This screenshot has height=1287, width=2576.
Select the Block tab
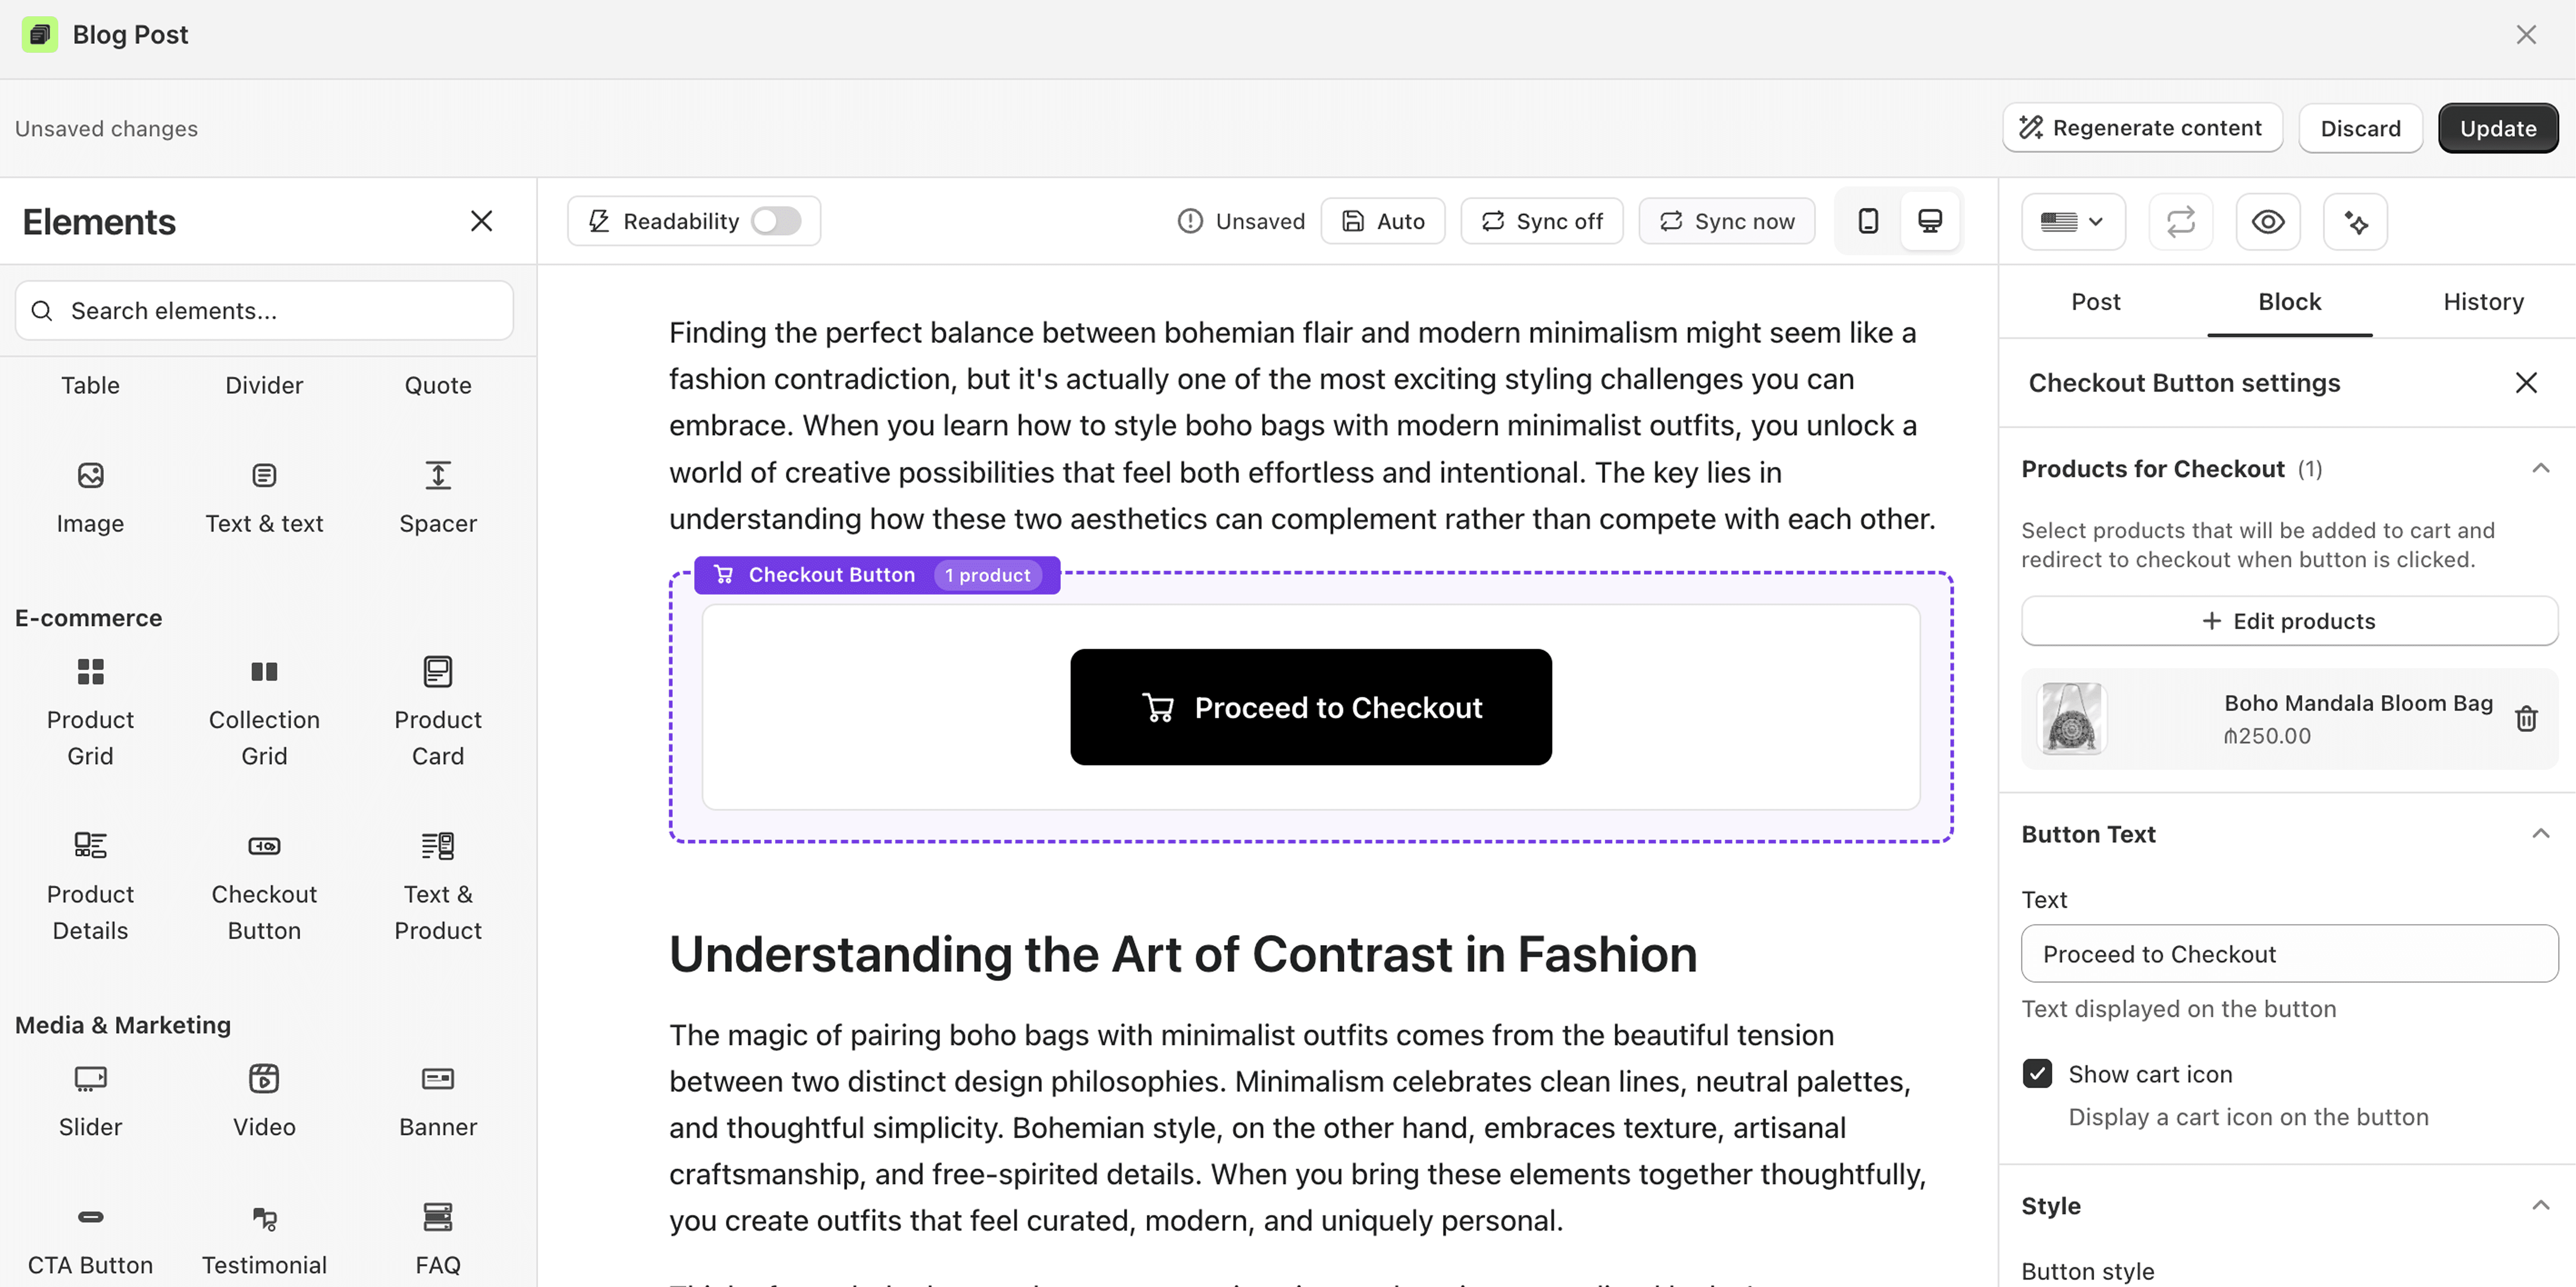point(2289,301)
